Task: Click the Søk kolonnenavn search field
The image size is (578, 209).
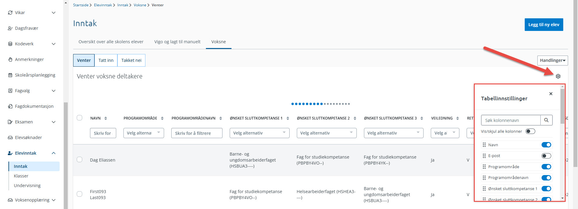Action: 511,120
